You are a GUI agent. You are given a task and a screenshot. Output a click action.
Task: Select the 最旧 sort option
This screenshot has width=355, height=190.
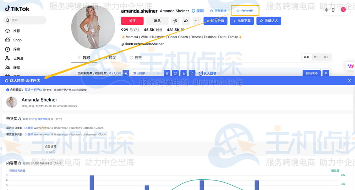click(x=327, y=57)
